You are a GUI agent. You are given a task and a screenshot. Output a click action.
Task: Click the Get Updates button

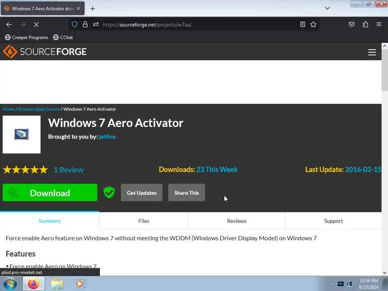pyautogui.click(x=142, y=192)
